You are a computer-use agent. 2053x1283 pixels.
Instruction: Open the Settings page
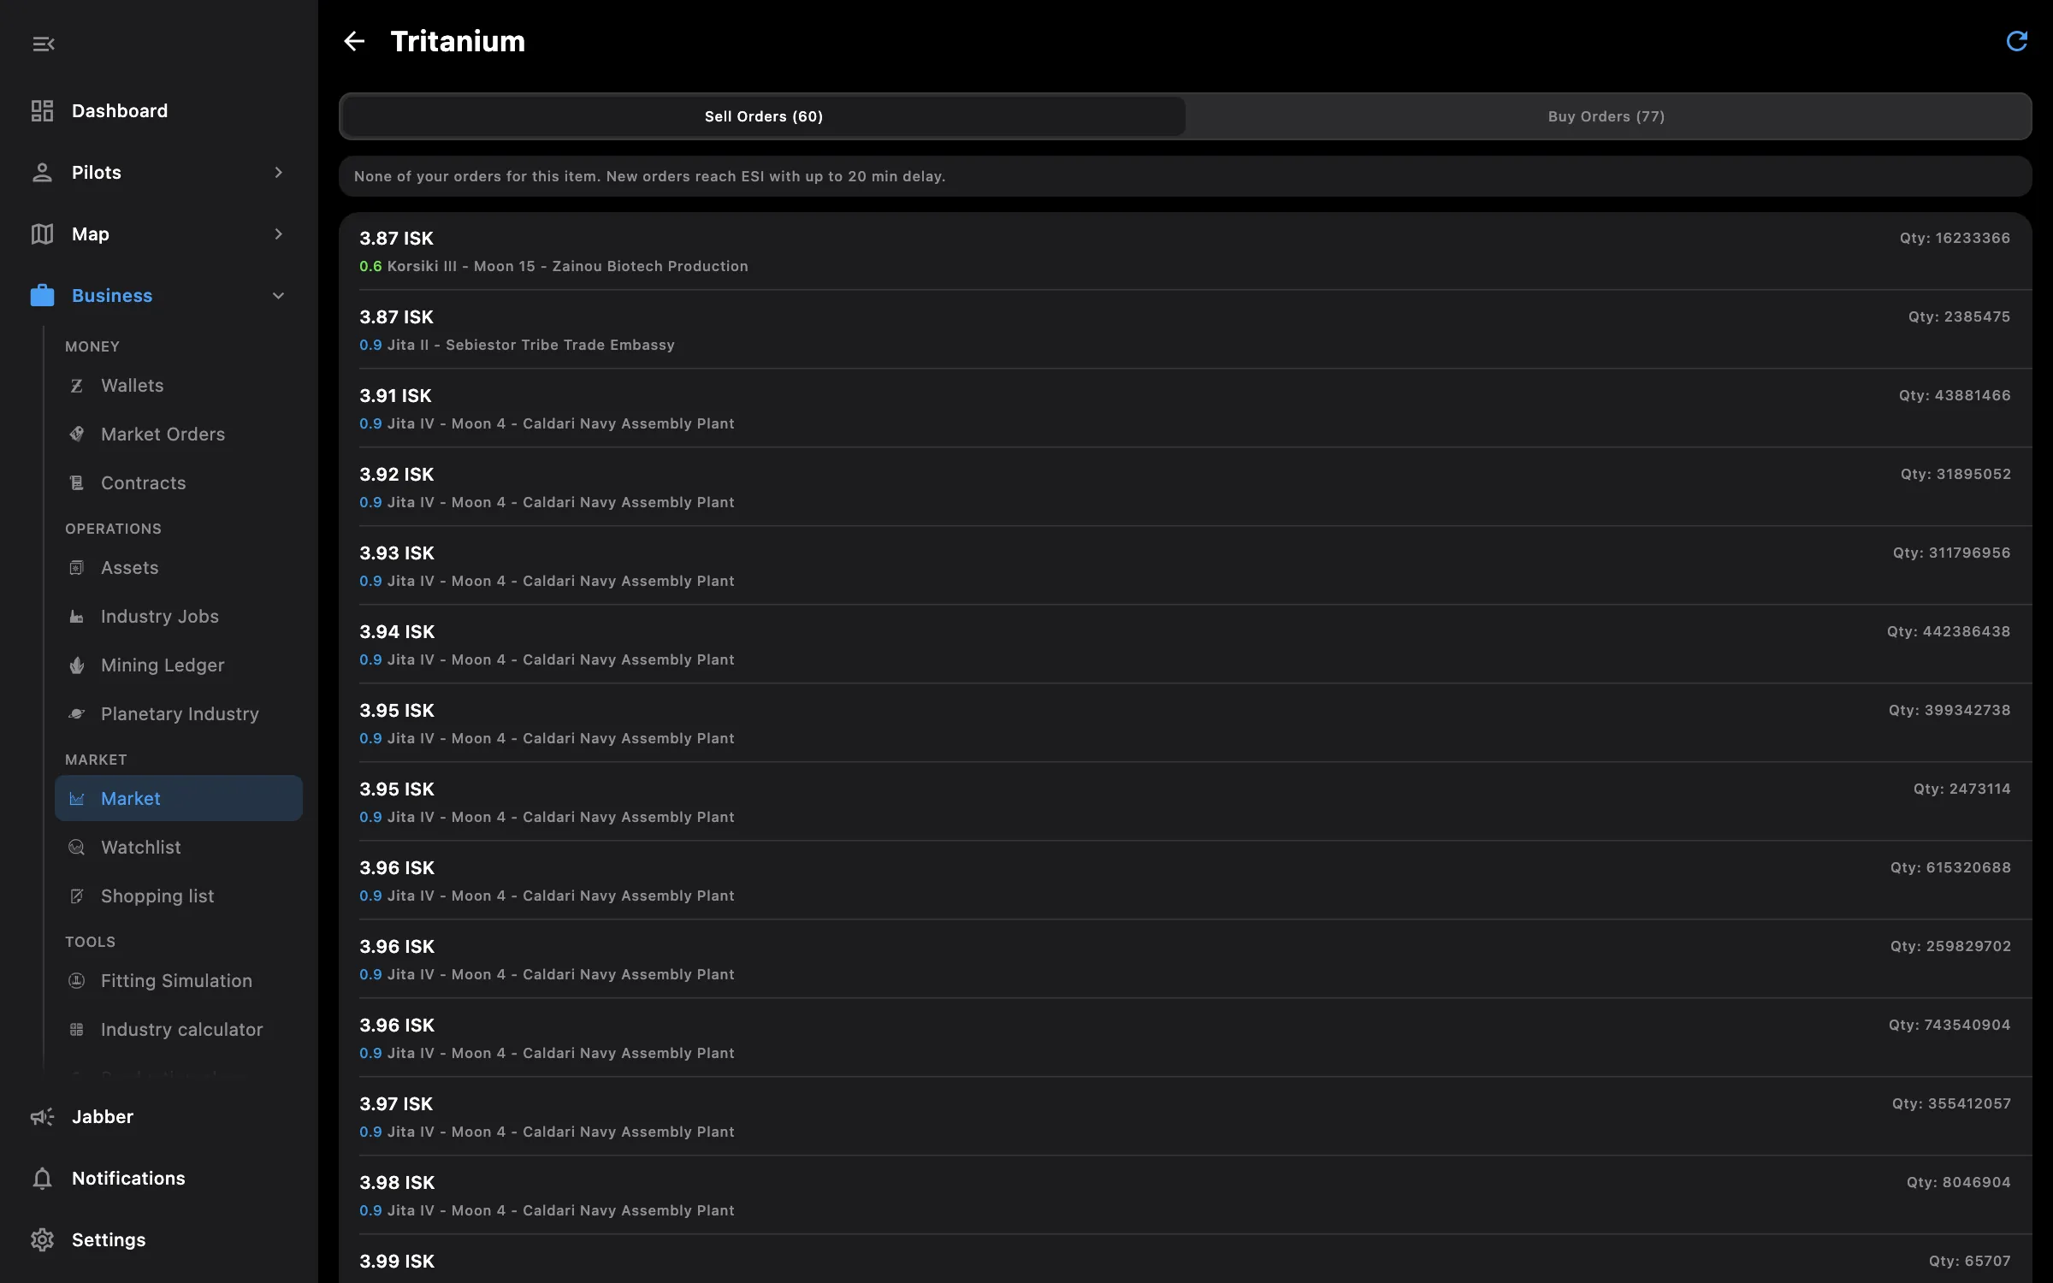tap(159, 1239)
